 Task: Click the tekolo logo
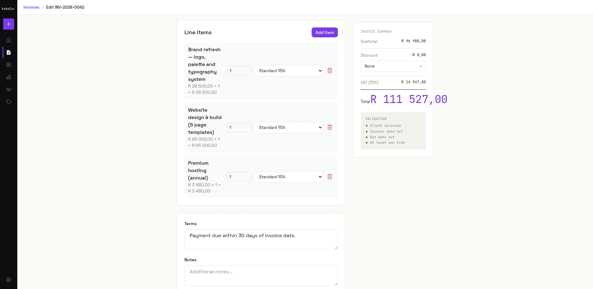[x=8, y=9]
